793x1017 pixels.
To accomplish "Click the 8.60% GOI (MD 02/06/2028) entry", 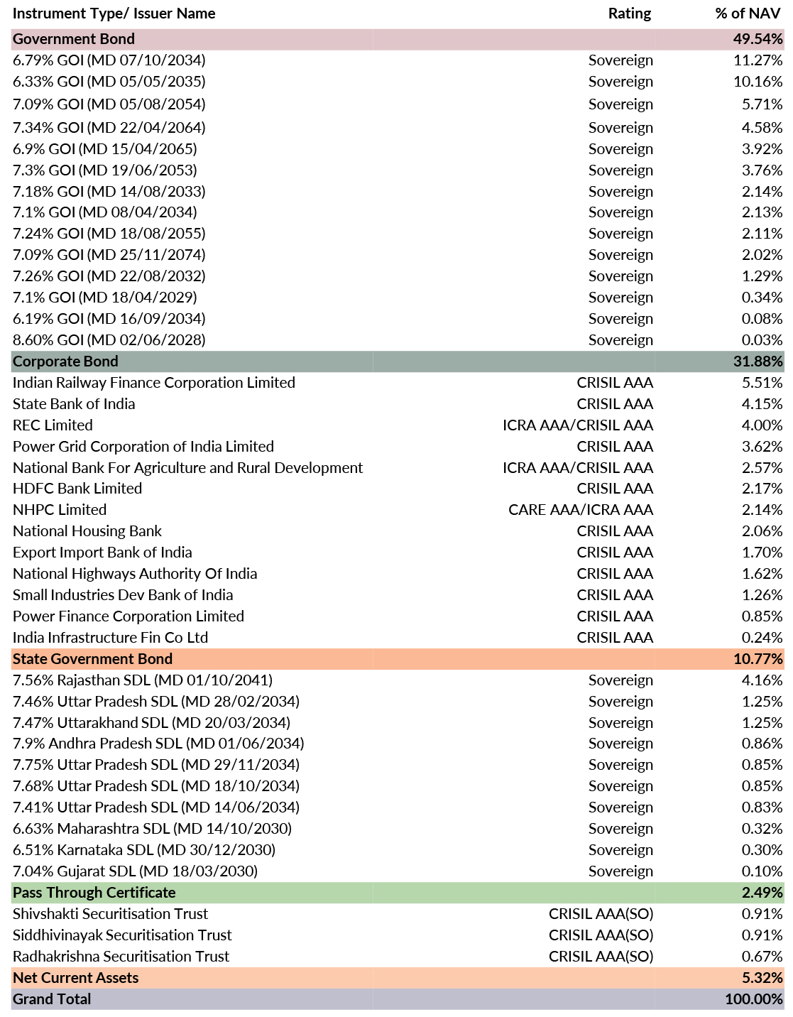I will click(x=109, y=340).
